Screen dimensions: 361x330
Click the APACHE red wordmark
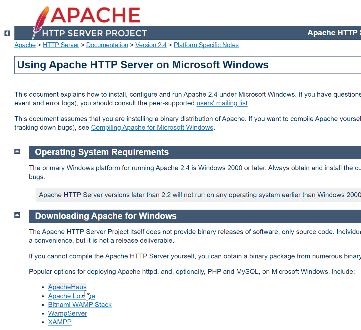coord(95,15)
